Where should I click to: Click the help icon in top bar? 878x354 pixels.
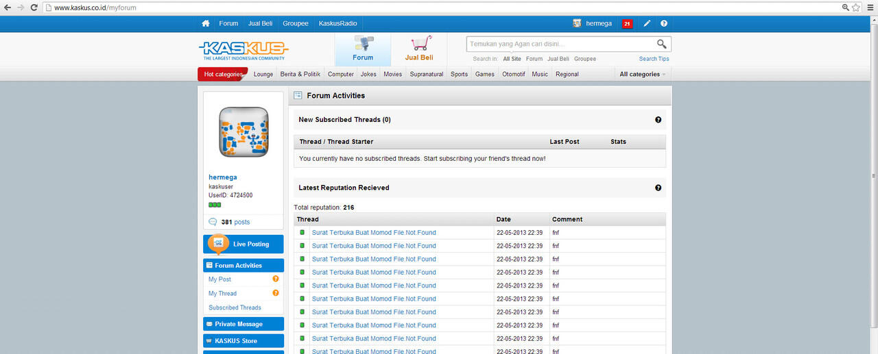tap(663, 23)
